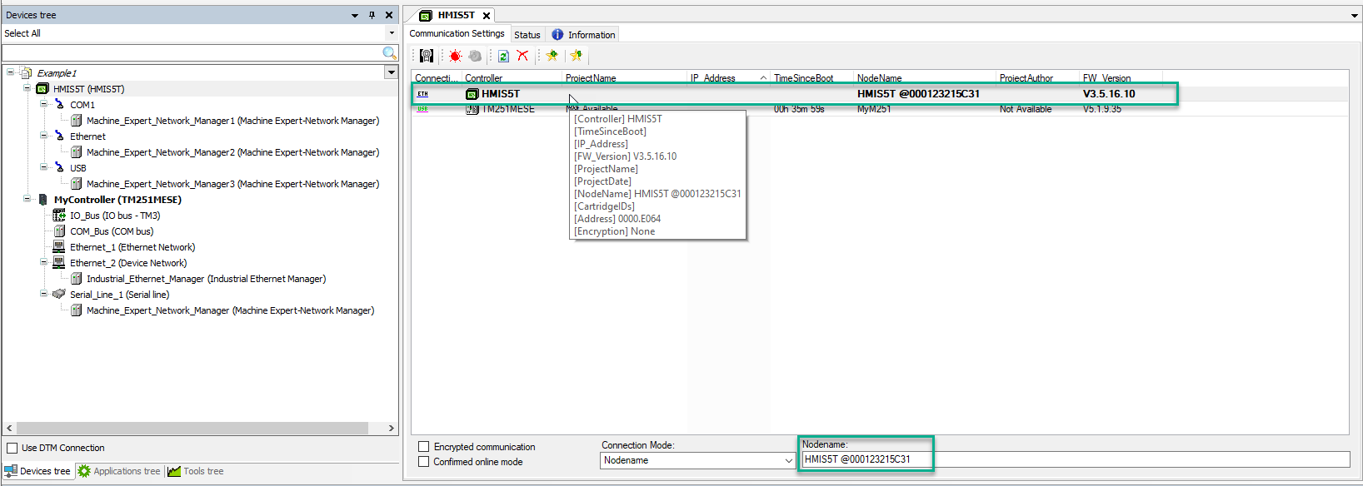1363x486 pixels.
Task: Pin the Devices tree panel
Action: coord(372,15)
